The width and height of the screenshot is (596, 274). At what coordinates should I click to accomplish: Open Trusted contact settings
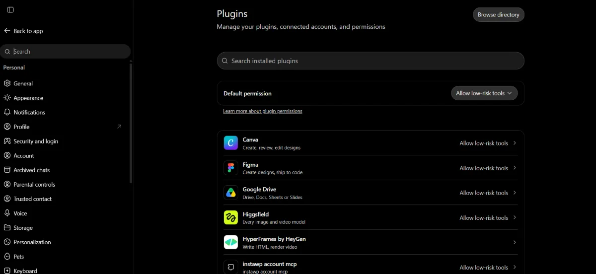click(x=65, y=199)
